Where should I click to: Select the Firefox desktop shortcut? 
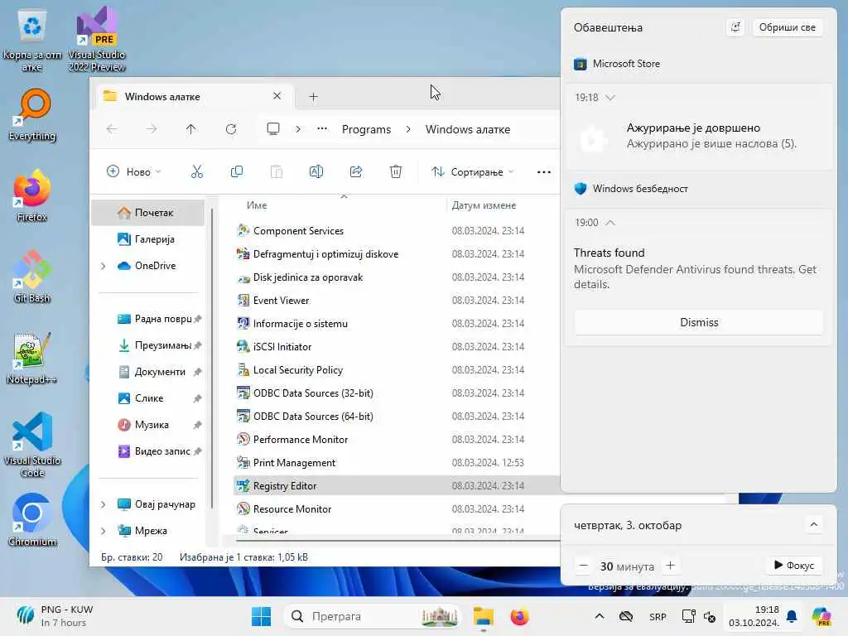click(32, 195)
